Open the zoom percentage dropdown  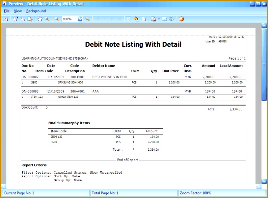click(x=80, y=19)
